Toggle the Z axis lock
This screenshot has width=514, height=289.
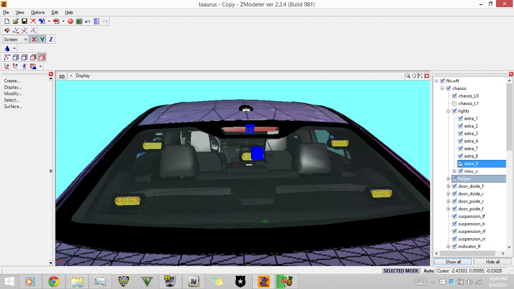coord(51,40)
